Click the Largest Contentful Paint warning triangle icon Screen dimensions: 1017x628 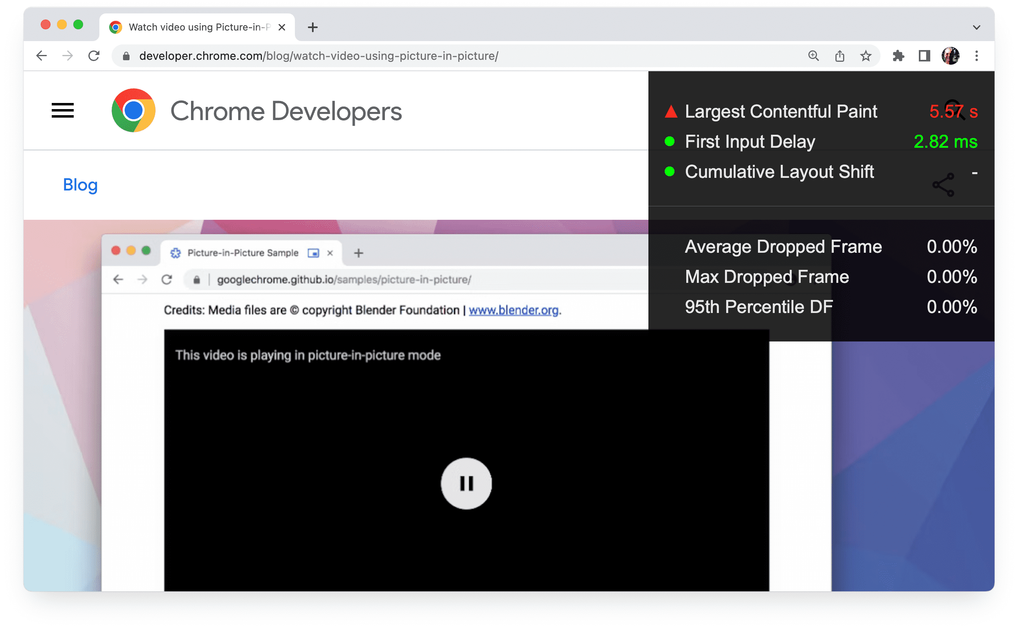tap(669, 111)
